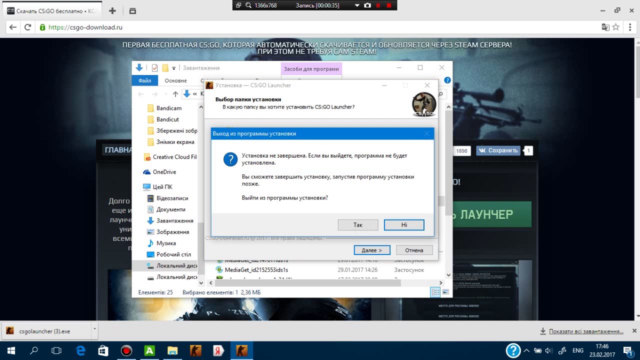
Task: Open the Windows Start menu
Action: 10,350
